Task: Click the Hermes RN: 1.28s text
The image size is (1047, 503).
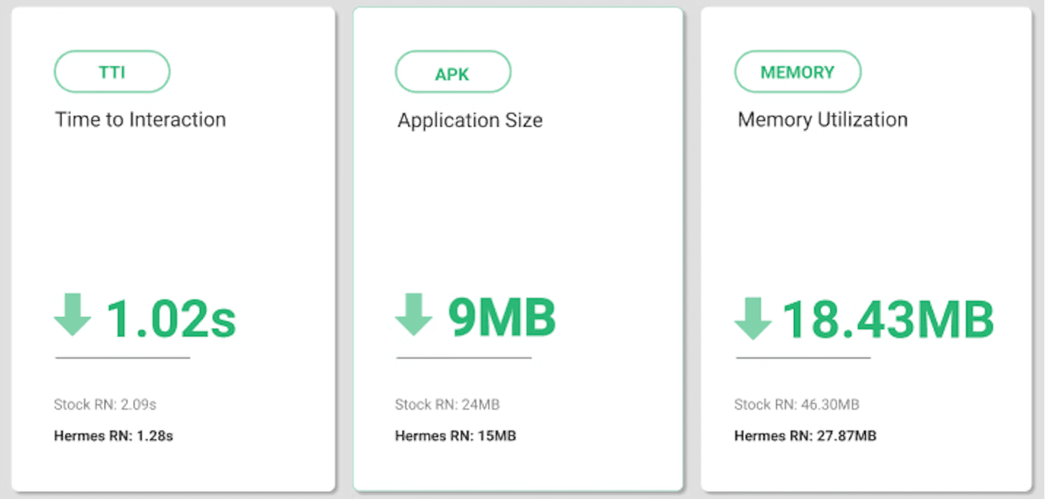Action: click(114, 436)
